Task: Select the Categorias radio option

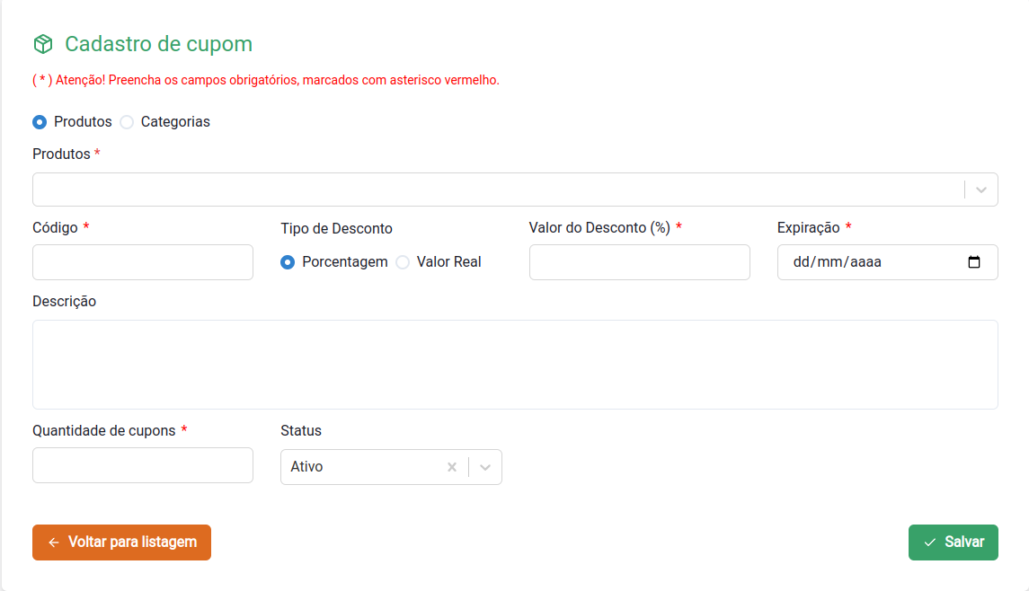Action: tap(127, 122)
